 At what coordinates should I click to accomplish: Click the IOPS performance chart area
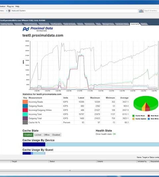[x=94, y=65]
